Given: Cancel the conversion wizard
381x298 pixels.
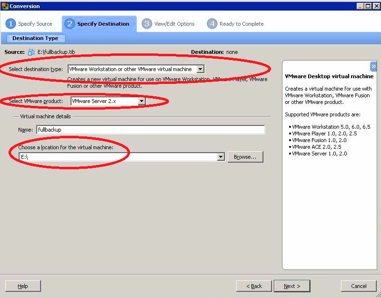Looking at the screenshot, I should pyautogui.click(x=359, y=286).
